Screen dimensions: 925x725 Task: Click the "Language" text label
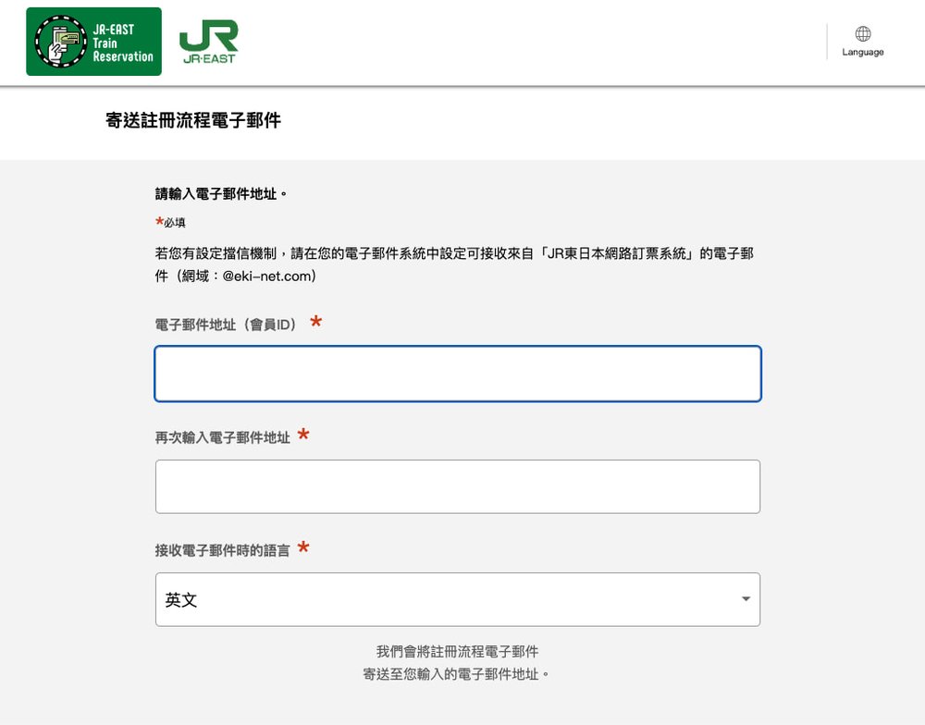pos(862,53)
